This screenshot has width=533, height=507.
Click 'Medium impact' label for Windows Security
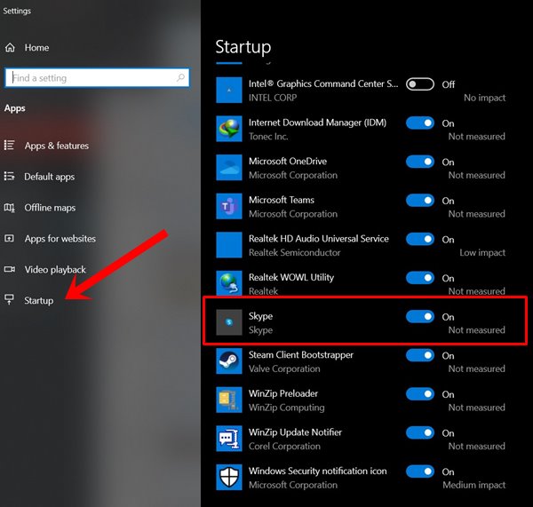473,485
